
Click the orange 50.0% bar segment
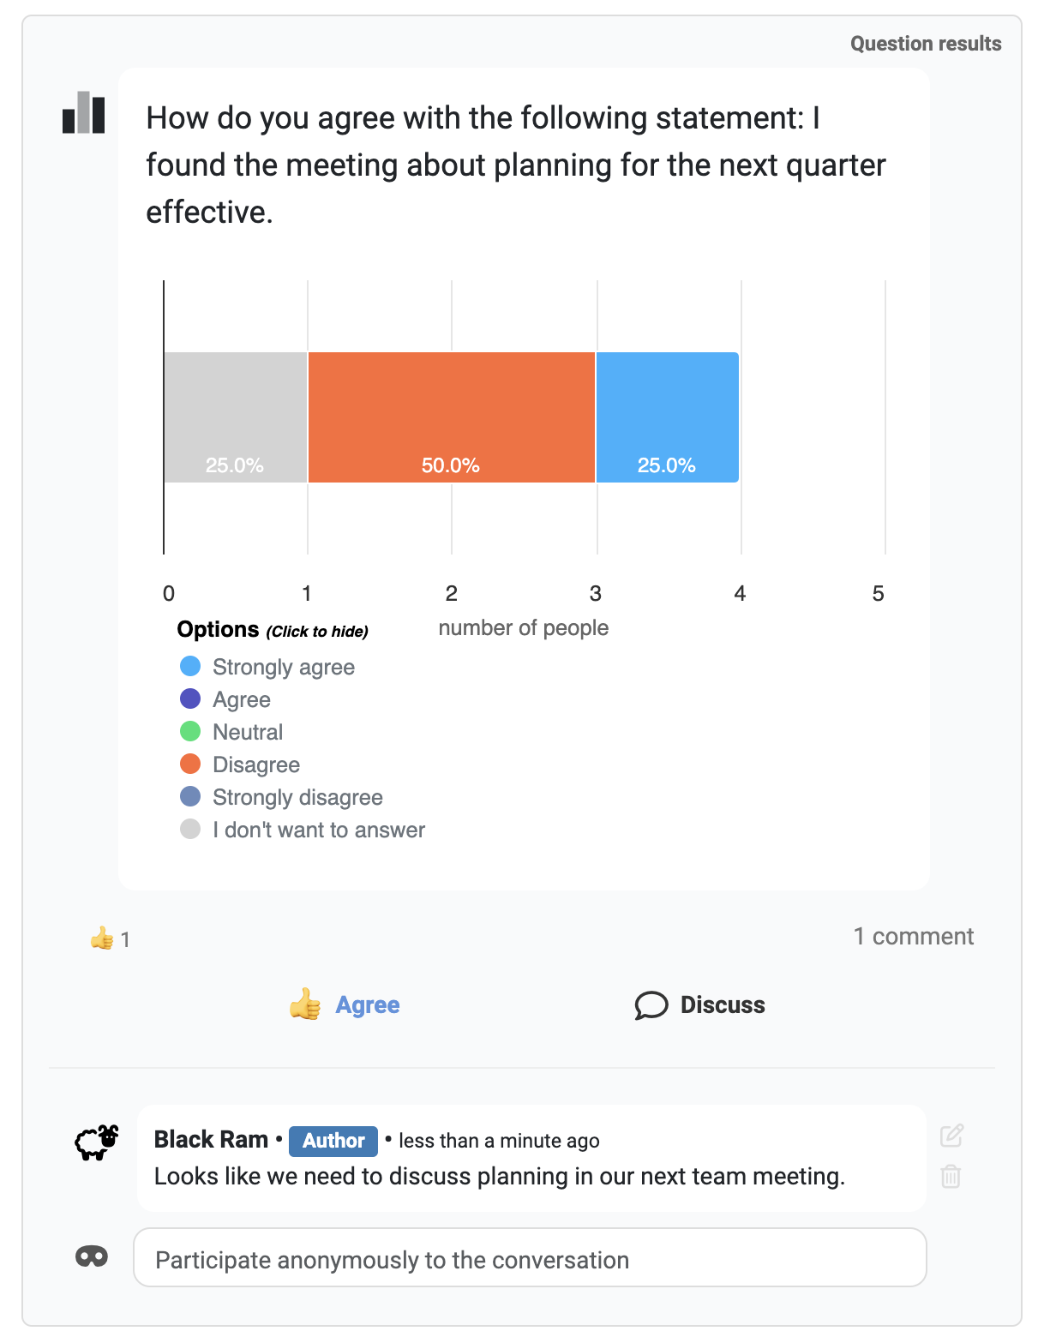pyautogui.click(x=451, y=417)
